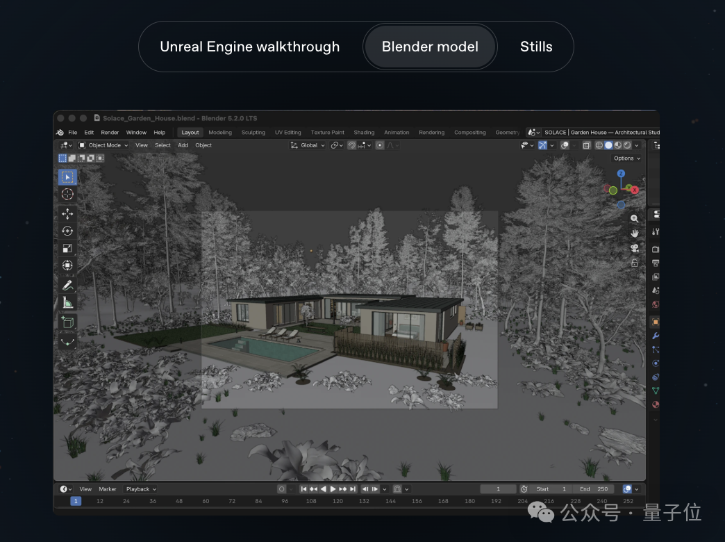Select the Select Box tool
Viewport: 725px width, 542px height.
pyautogui.click(x=67, y=177)
